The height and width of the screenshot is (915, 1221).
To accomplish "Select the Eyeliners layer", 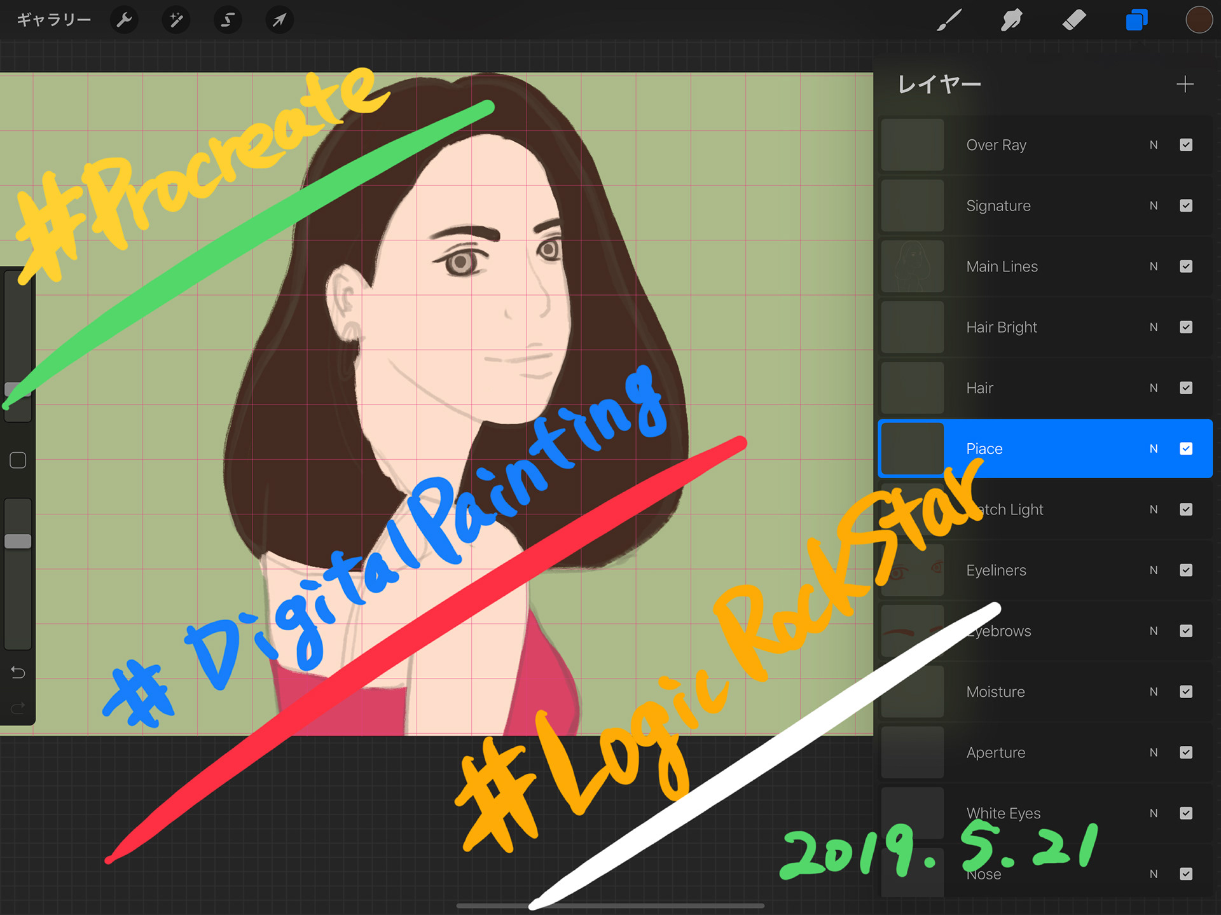I will coord(1045,570).
